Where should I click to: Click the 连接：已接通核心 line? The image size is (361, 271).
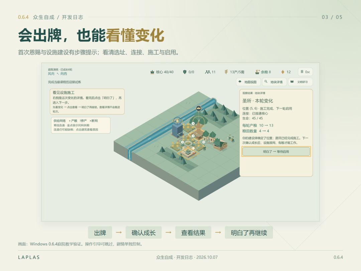pyautogui.click(x=255, y=113)
